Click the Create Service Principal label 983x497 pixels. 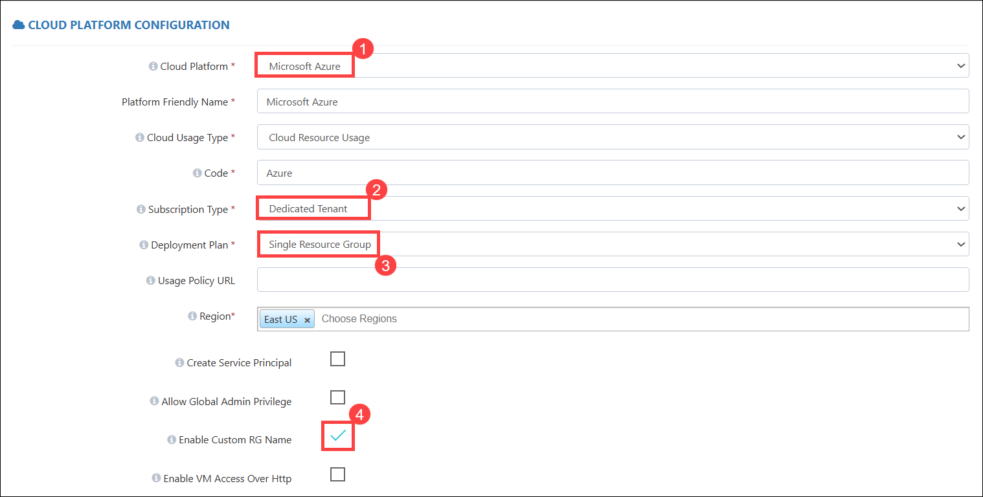(x=239, y=363)
